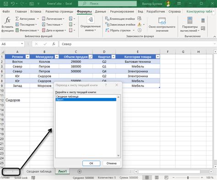
Task: Select the Бытовая техника cell
Action: click(x=138, y=62)
